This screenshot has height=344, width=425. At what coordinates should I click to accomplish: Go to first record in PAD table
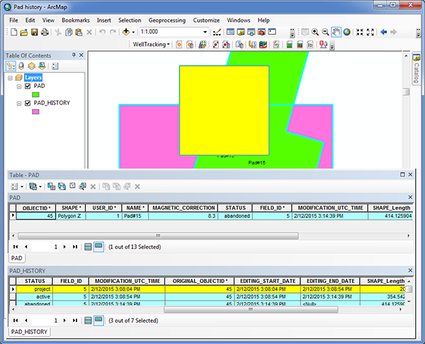16,247
